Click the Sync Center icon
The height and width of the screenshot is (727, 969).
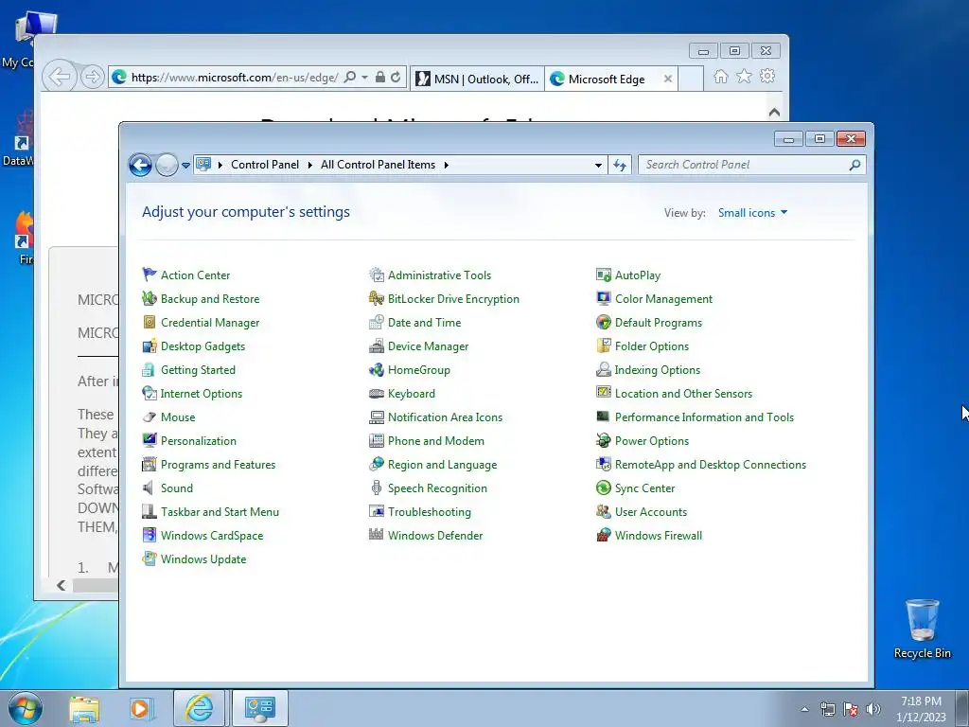pos(603,488)
